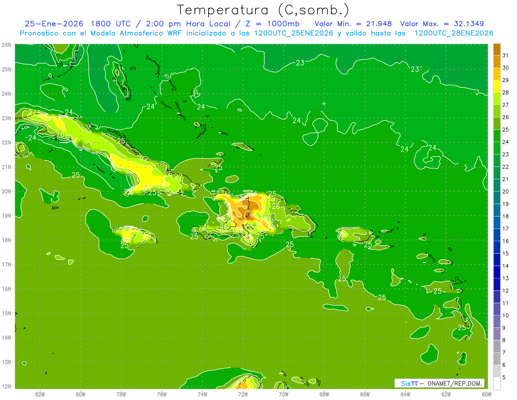Click legend value label 15 on the color bar
Viewport: 517px width, 400px height.
[505, 253]
